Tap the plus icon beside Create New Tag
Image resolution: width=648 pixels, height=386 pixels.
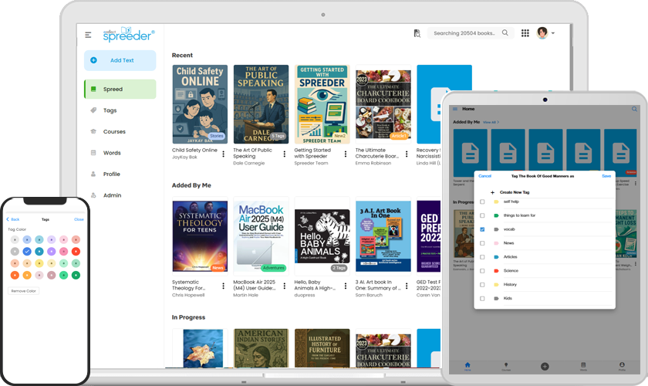pyautogui.click(x=493, y=192)
